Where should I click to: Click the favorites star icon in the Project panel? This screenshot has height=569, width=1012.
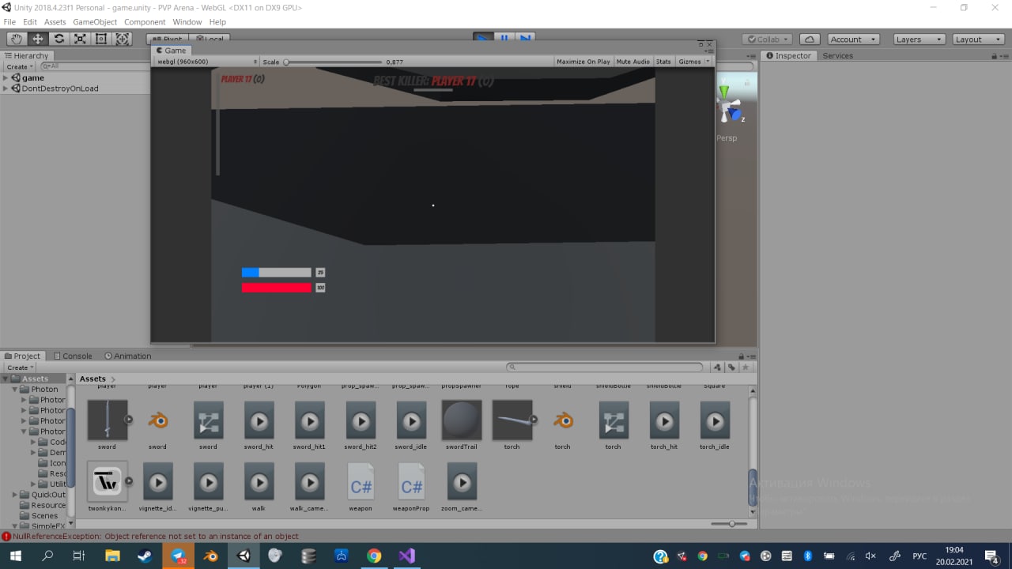coord(746,367)
